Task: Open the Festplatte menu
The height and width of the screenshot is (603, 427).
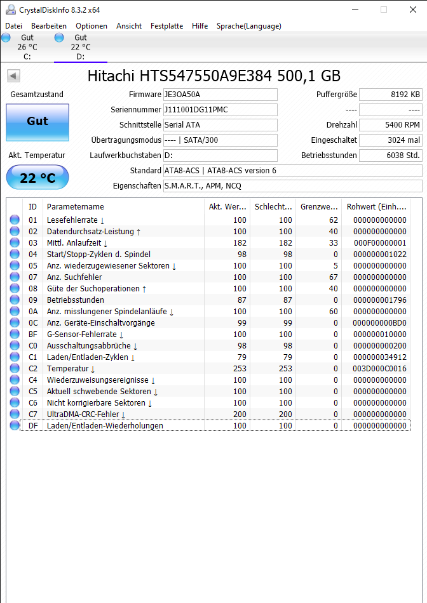Action: click(166, 26)
